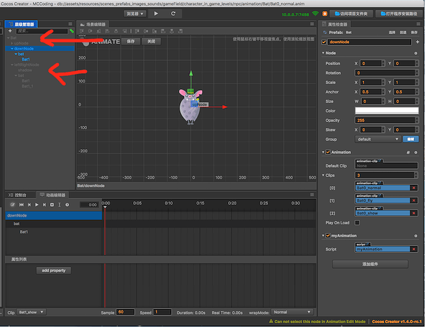Click the hierarchy search field

click(x=42, y=31)
